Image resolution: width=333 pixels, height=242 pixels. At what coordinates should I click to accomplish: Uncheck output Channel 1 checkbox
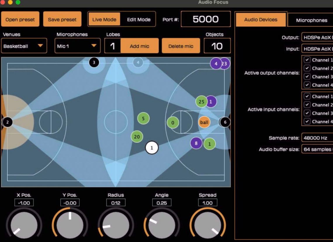(307, 60)
